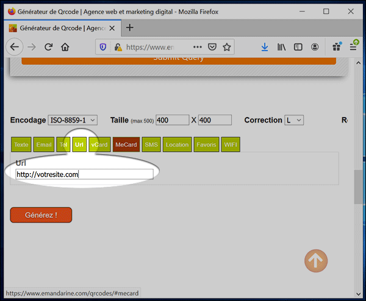Go to the Firefox home page
This screenshot has width=366, height=301.
(65, 47)
